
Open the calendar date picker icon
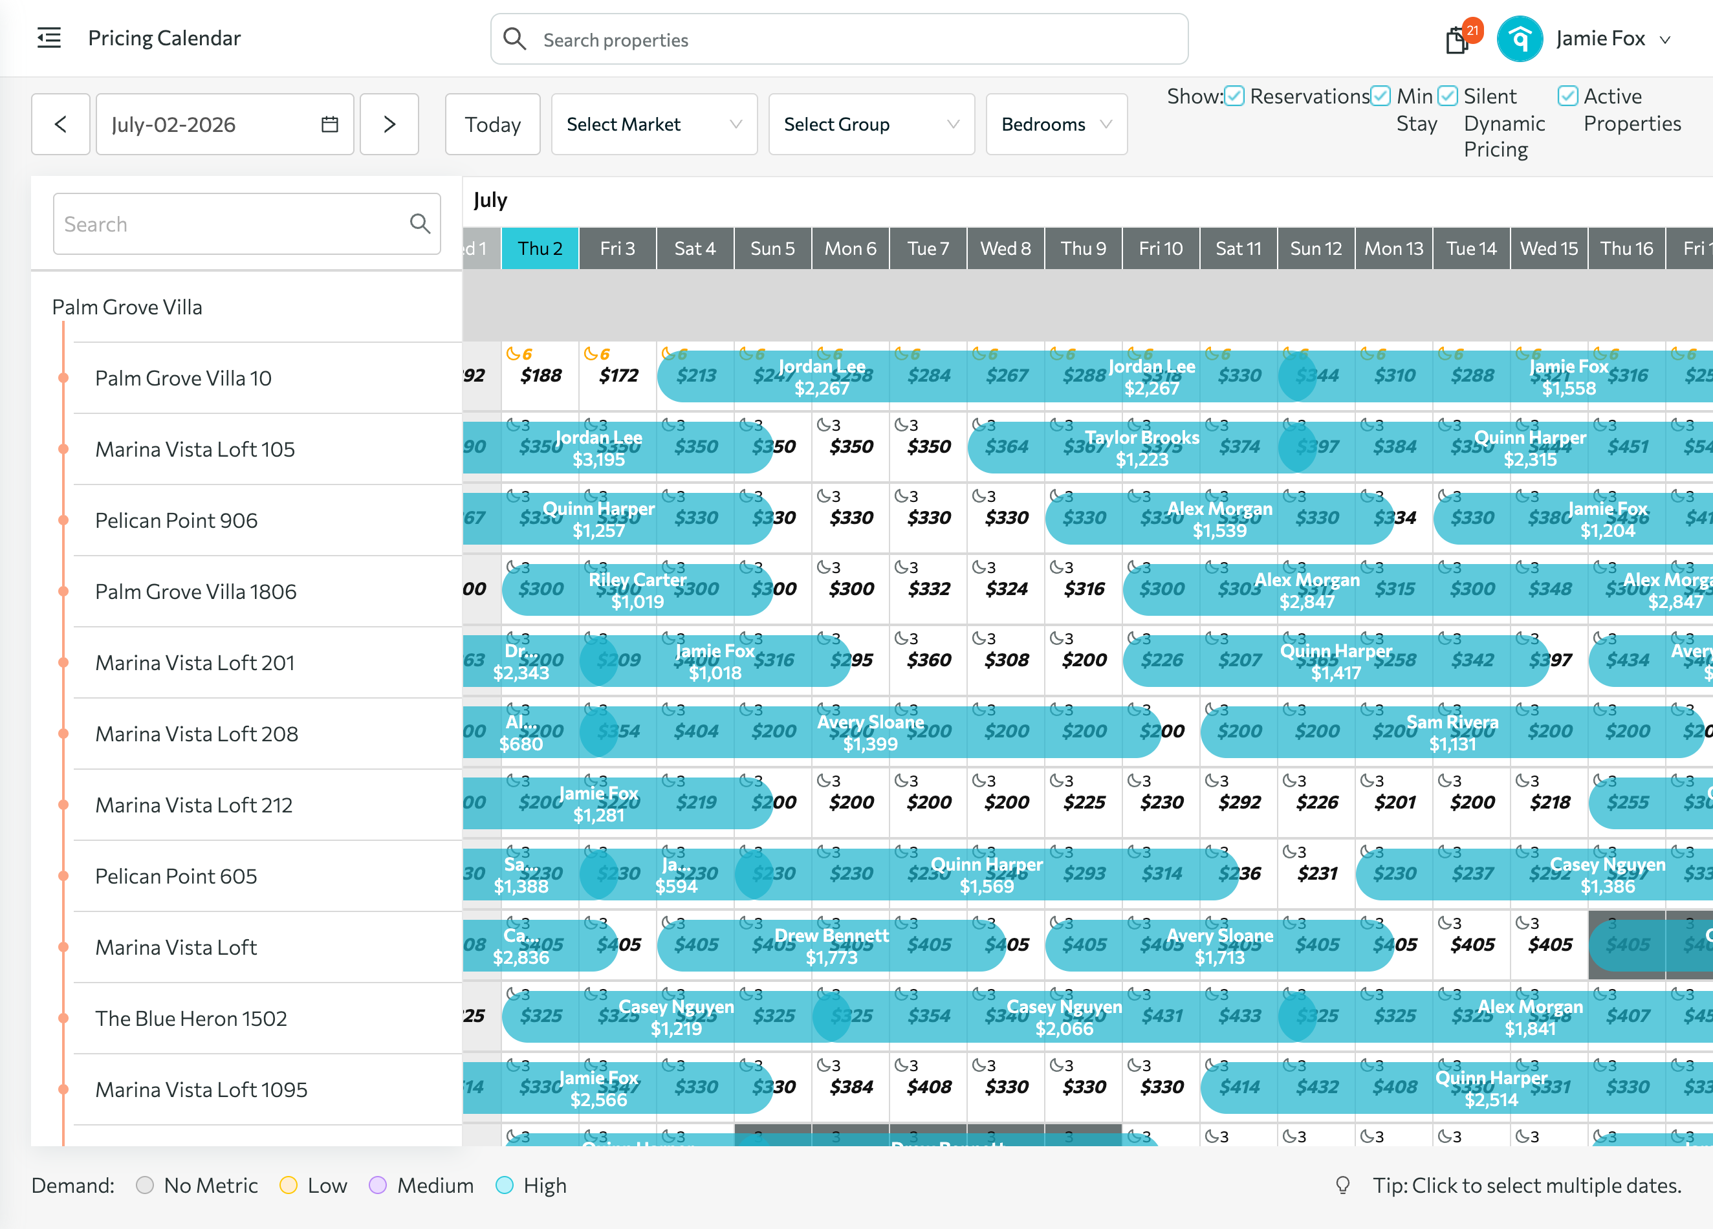pyautogui.click(x=330, y=124)
